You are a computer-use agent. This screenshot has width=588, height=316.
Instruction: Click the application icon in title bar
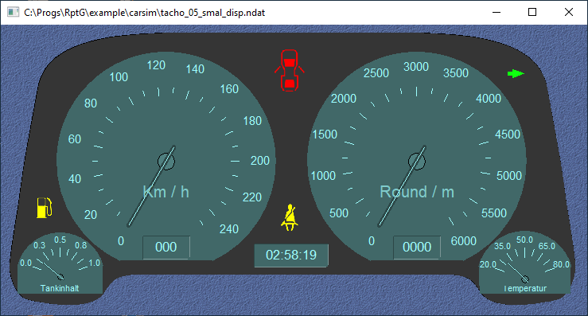click(x=13, y=12)
